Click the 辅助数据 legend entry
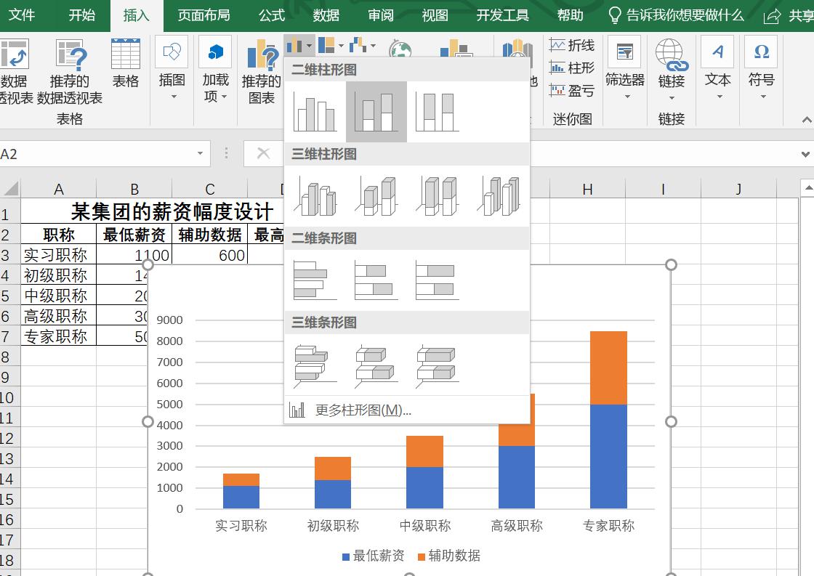Screen dimensions: 814x576 point(449,556)
